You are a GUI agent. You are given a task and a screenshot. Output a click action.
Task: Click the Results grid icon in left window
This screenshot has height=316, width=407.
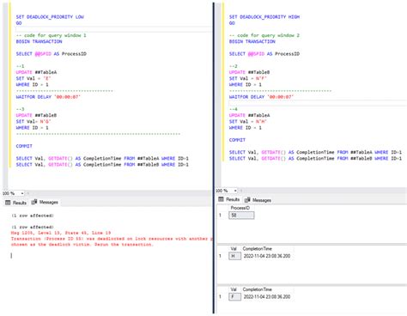tap(8, 203)
